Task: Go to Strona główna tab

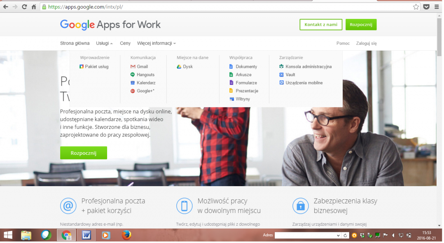Action: click(x=75, y=43)
